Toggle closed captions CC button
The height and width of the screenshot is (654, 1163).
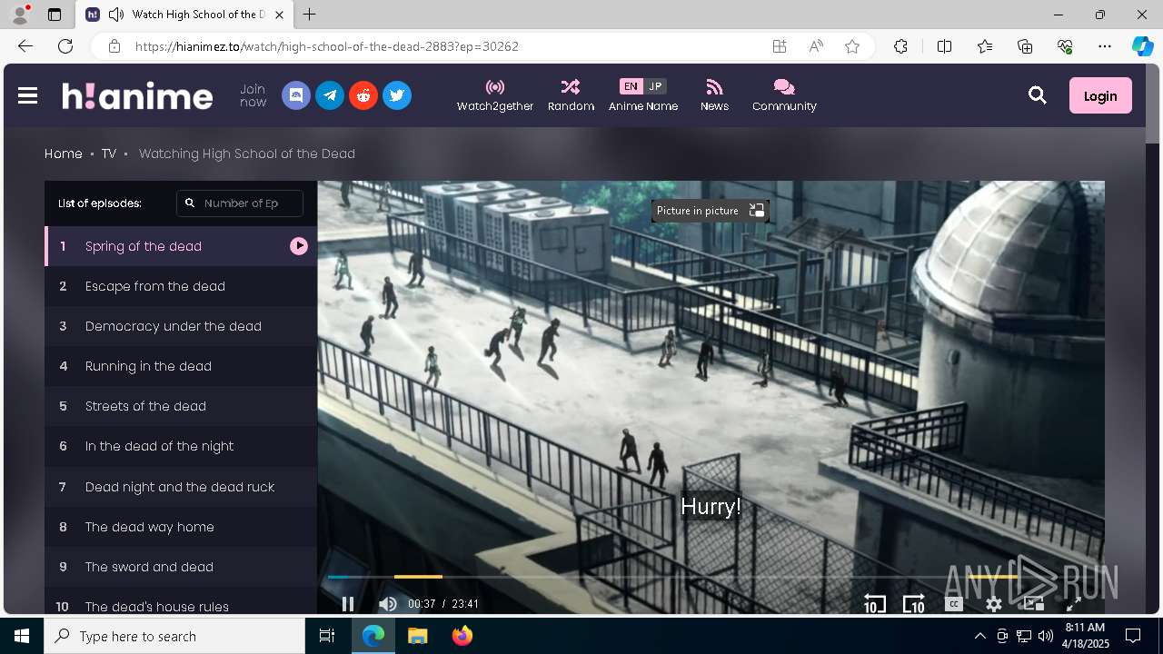point(953,604)
